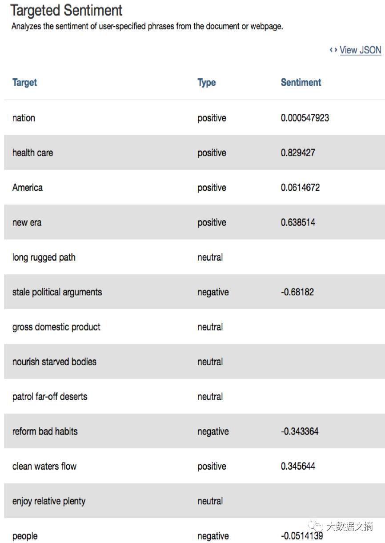The image size is (385, 543).
Task: Select the 'nation' target row
Action: click(x=194, y=118)
